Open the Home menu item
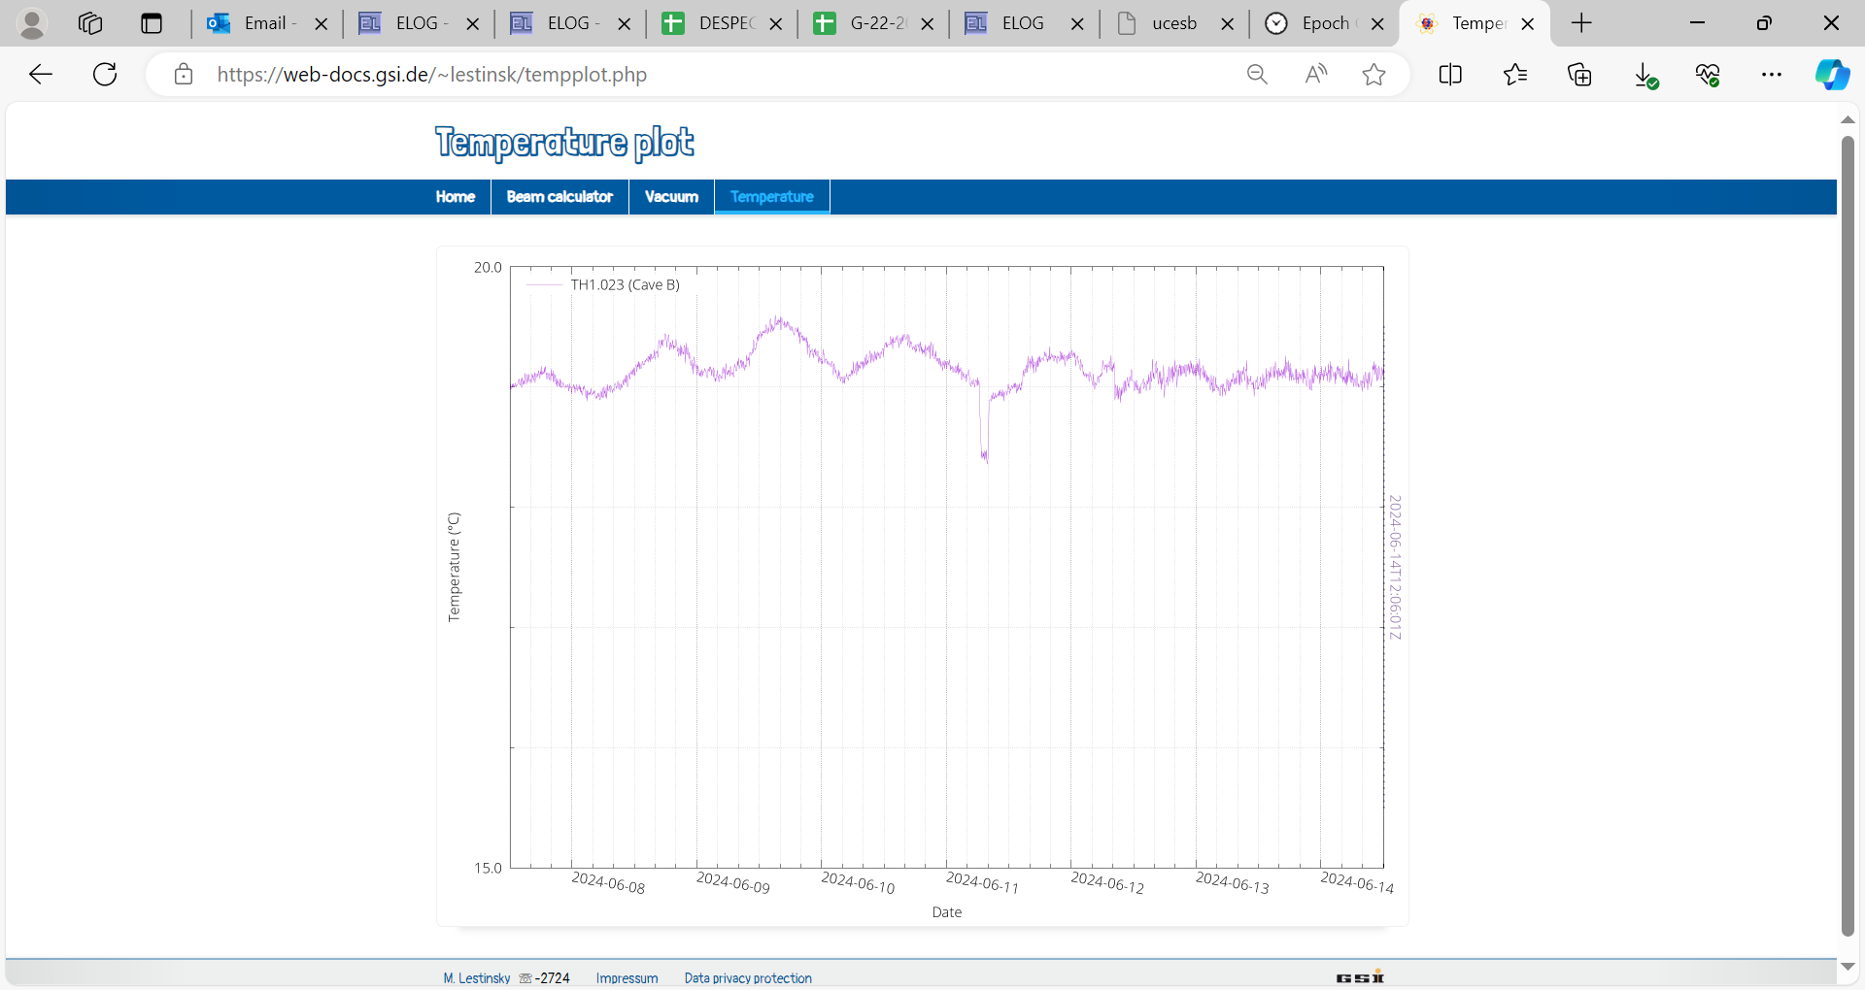The height and width of the screenshot is (990, 1865). click(456, 197)
